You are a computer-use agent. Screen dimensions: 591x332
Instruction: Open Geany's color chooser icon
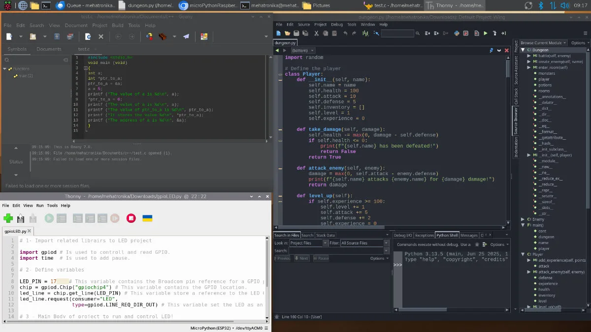[204, 36]
